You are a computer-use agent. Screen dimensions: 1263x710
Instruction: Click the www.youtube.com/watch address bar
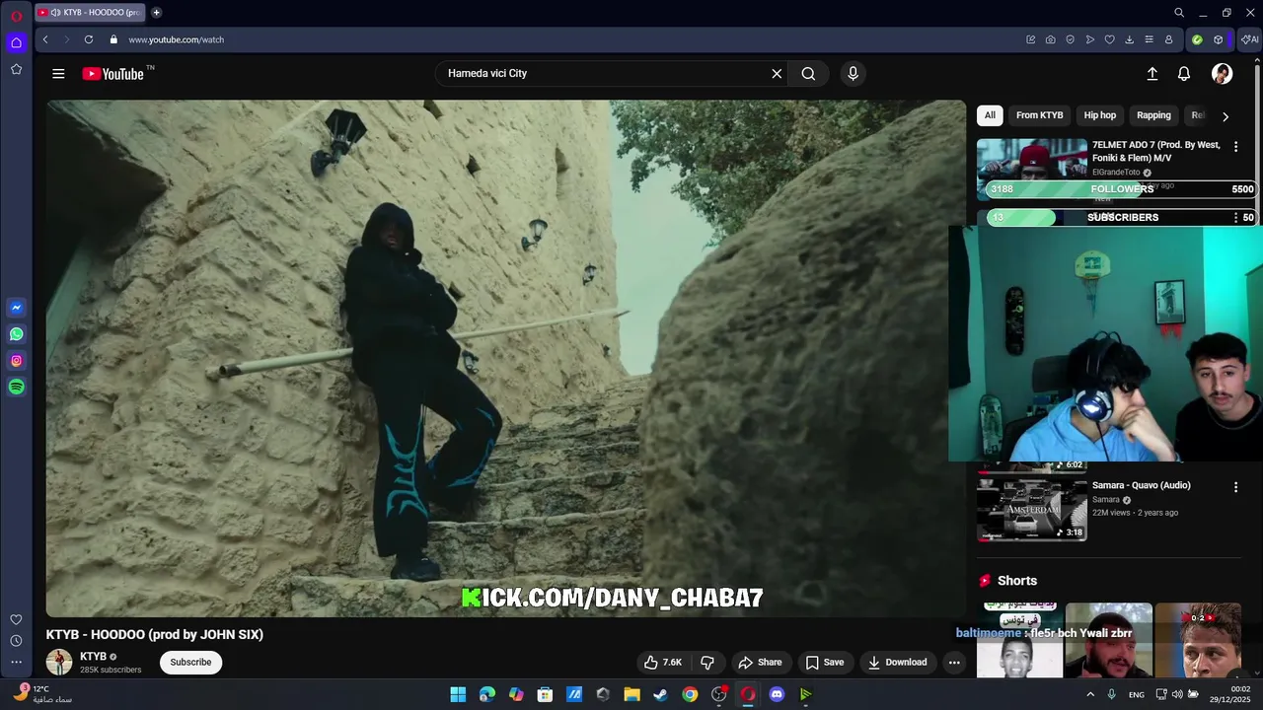(x=176, y=39)
